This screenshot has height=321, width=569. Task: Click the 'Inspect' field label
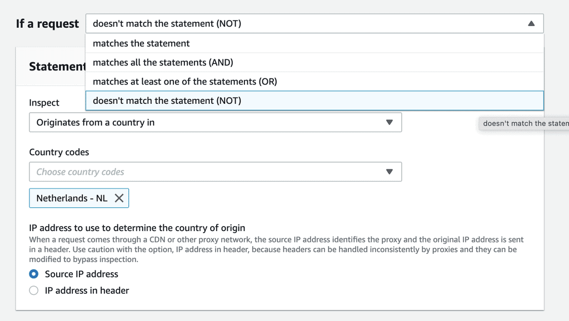point(44,103)
